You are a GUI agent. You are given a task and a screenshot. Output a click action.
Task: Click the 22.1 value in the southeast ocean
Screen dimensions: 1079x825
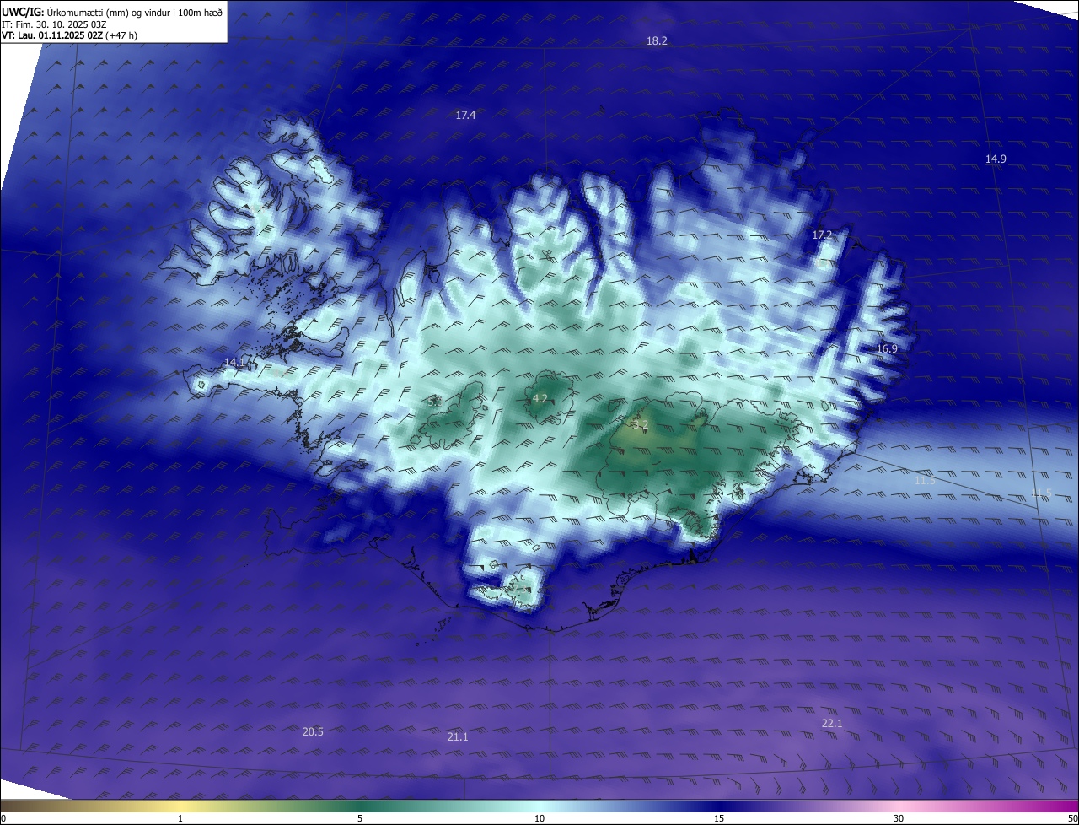pos(832,723)
